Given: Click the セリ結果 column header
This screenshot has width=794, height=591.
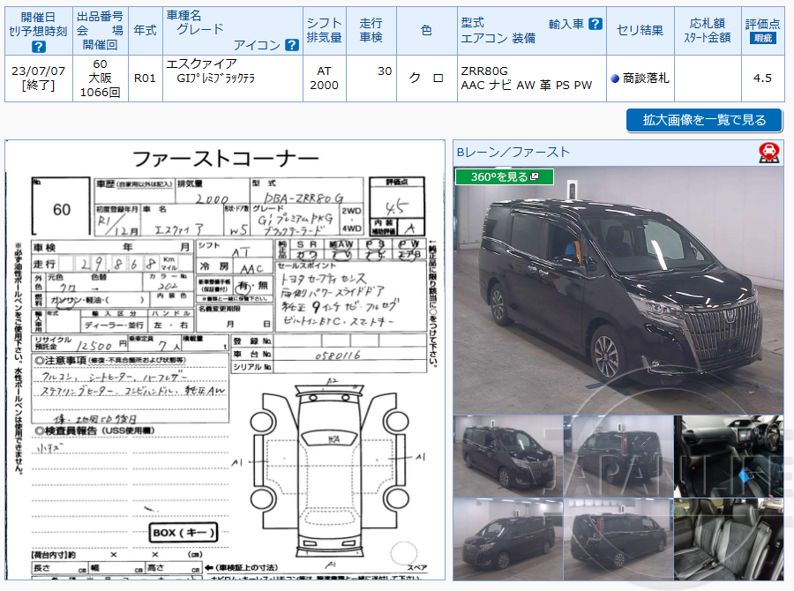Looking at the screenshot, I should pos(640,29).
